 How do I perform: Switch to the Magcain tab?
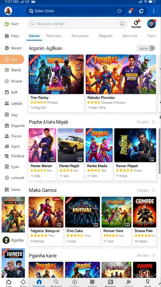(x=105, y=36)
